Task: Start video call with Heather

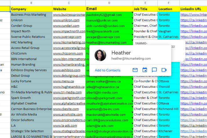Action: (164, 70)
